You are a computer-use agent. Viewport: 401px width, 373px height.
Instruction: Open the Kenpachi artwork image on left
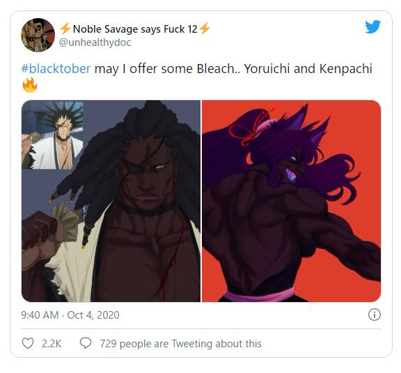click(x=111, y=201)
